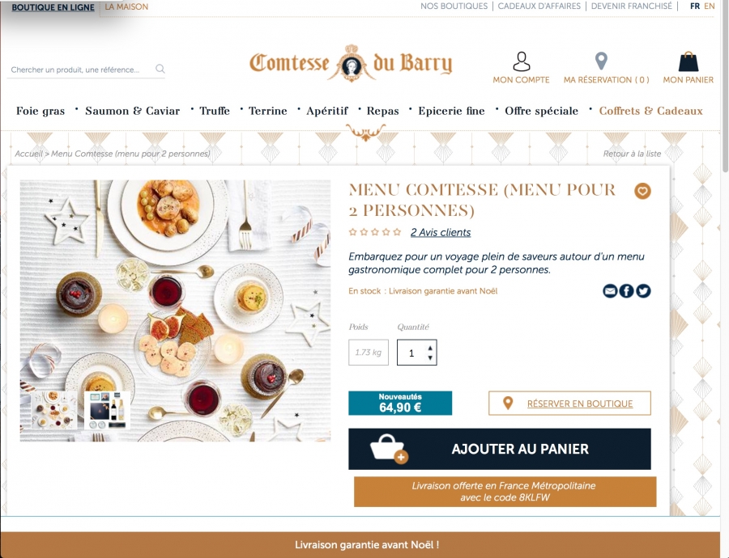Image resolution: width=729 pixels, height=558 pixels.
Task: Open Coffrets & Cadeaux menu
Action: pos(650,111)
